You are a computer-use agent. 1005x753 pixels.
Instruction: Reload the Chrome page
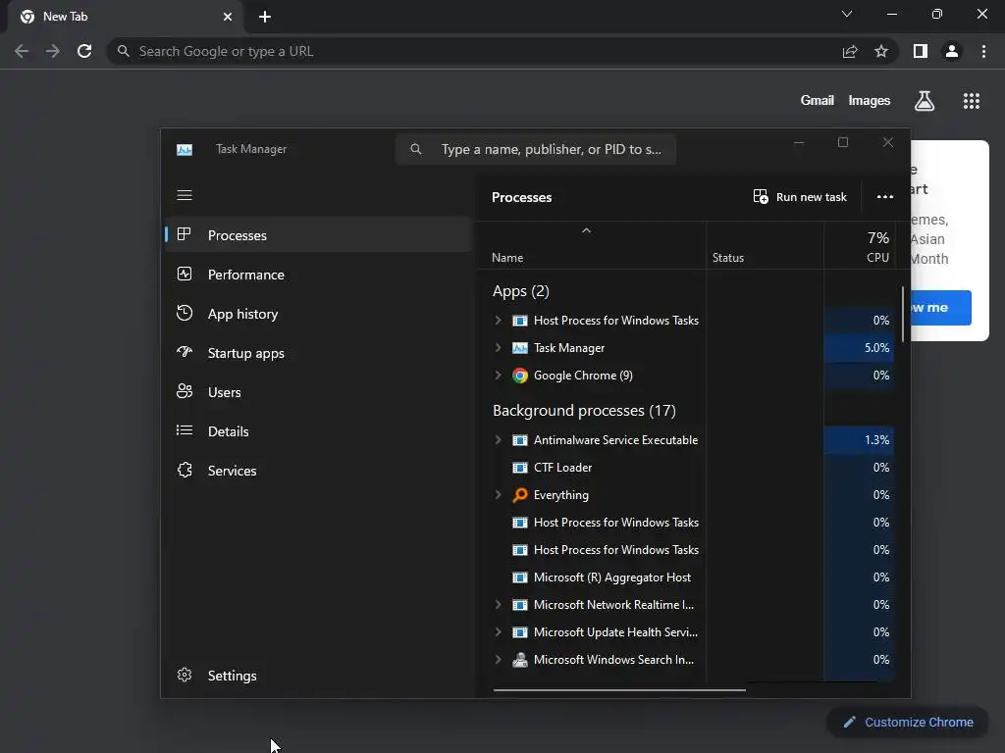click(x=84, y=51)
